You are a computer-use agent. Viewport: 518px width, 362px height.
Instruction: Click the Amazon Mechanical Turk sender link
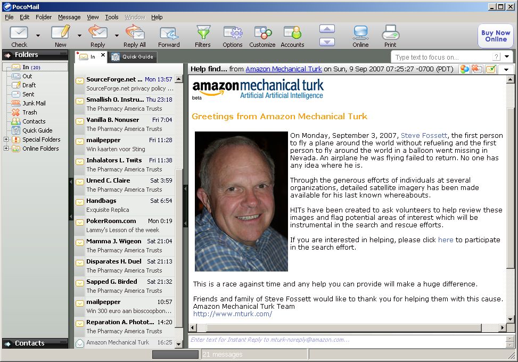[x=283, y=69]
